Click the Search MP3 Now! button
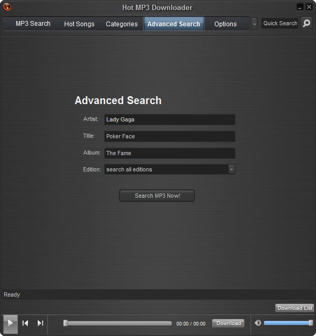316x336 pixels. (157, 196)
